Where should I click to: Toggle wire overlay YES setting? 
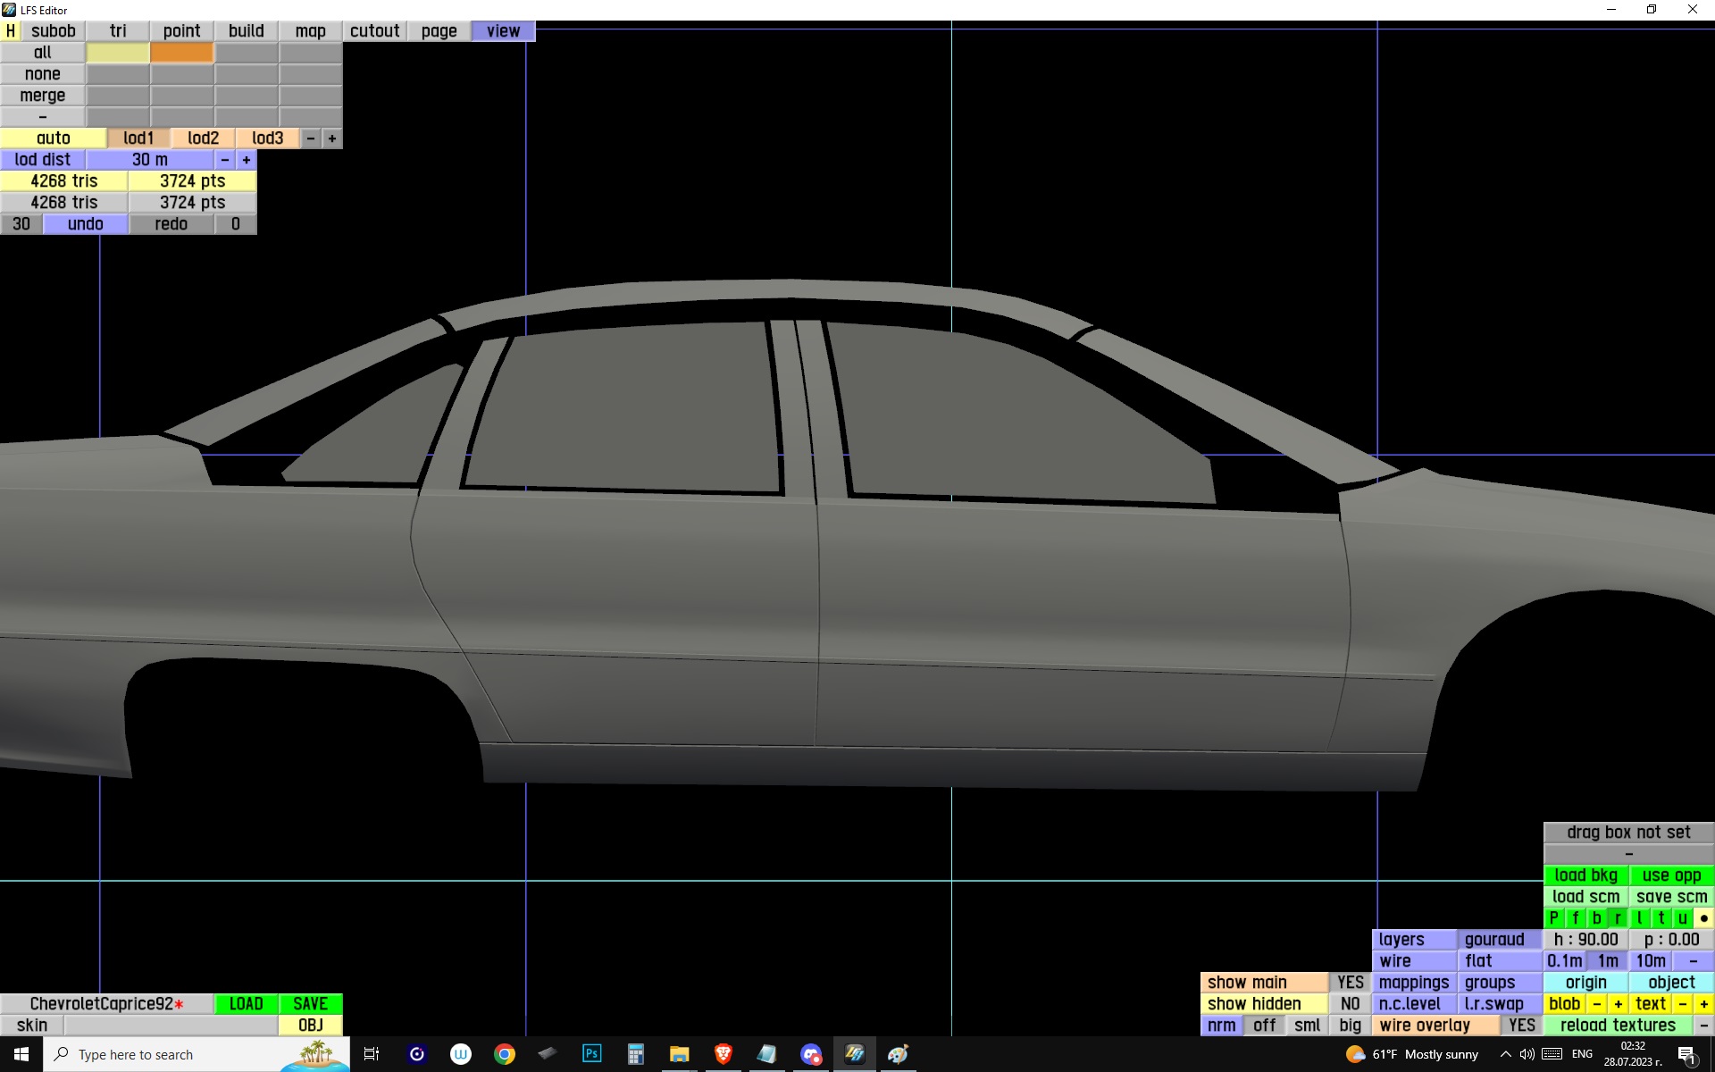1521,1026
